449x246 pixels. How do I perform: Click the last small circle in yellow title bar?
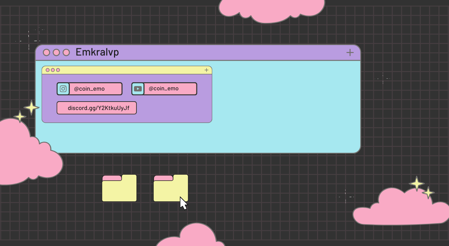58,70
